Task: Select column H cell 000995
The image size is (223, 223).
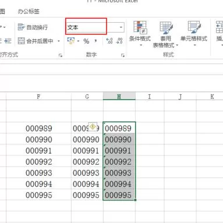Action: [x=119, y=195]
